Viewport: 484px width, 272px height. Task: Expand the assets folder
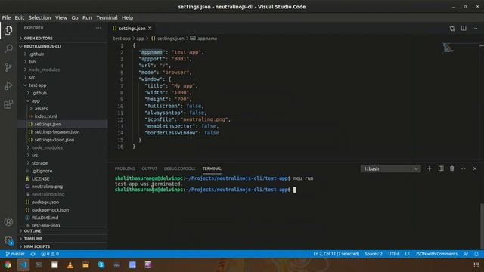[63, 109]
